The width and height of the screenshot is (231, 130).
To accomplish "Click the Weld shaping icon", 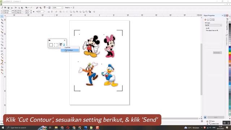I will pyautogui.click(x=71, y=12).
